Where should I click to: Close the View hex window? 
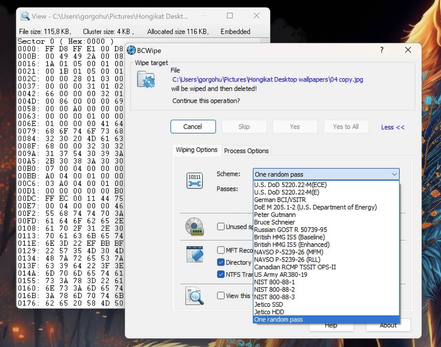[x=256, y=15]
